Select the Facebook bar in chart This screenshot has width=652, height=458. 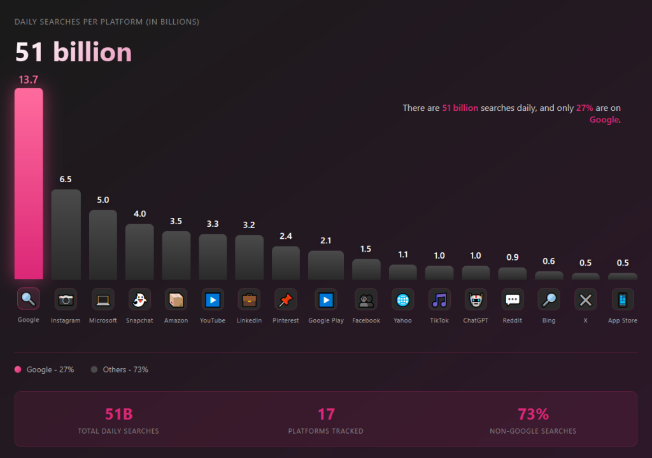tap(366, 269)
